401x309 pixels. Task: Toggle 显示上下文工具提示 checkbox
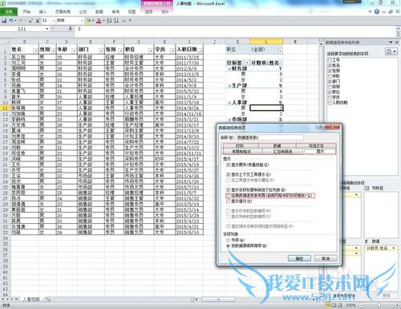(x=228, y=174)
